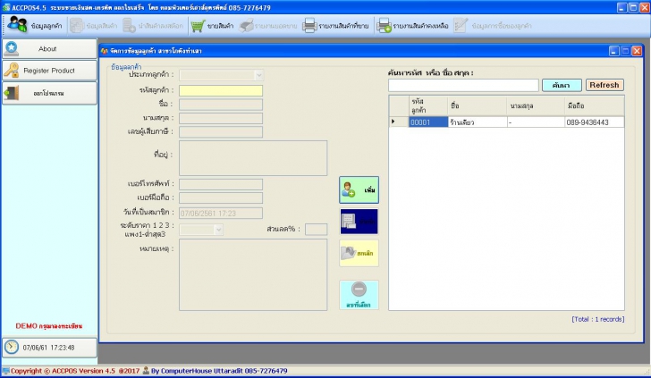This screenshot has width=651, height=378.
Task: Click greyed customer purchase history toolbar item
Action: (x=493, y=25)
